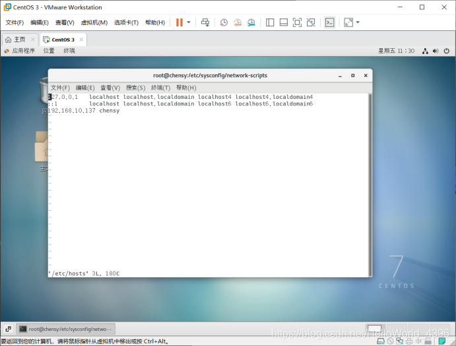Image resolution: width=456 pixels, height=346 pixels.
Task: Switch to the first workspace in the switcher
Action: [375, 329]
